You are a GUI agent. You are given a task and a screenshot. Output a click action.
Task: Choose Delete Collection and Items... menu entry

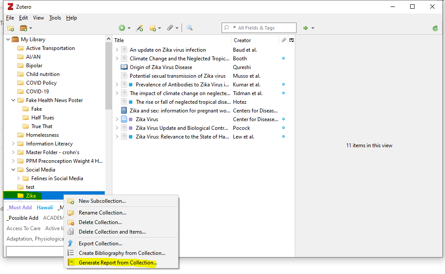coord(122,232)
